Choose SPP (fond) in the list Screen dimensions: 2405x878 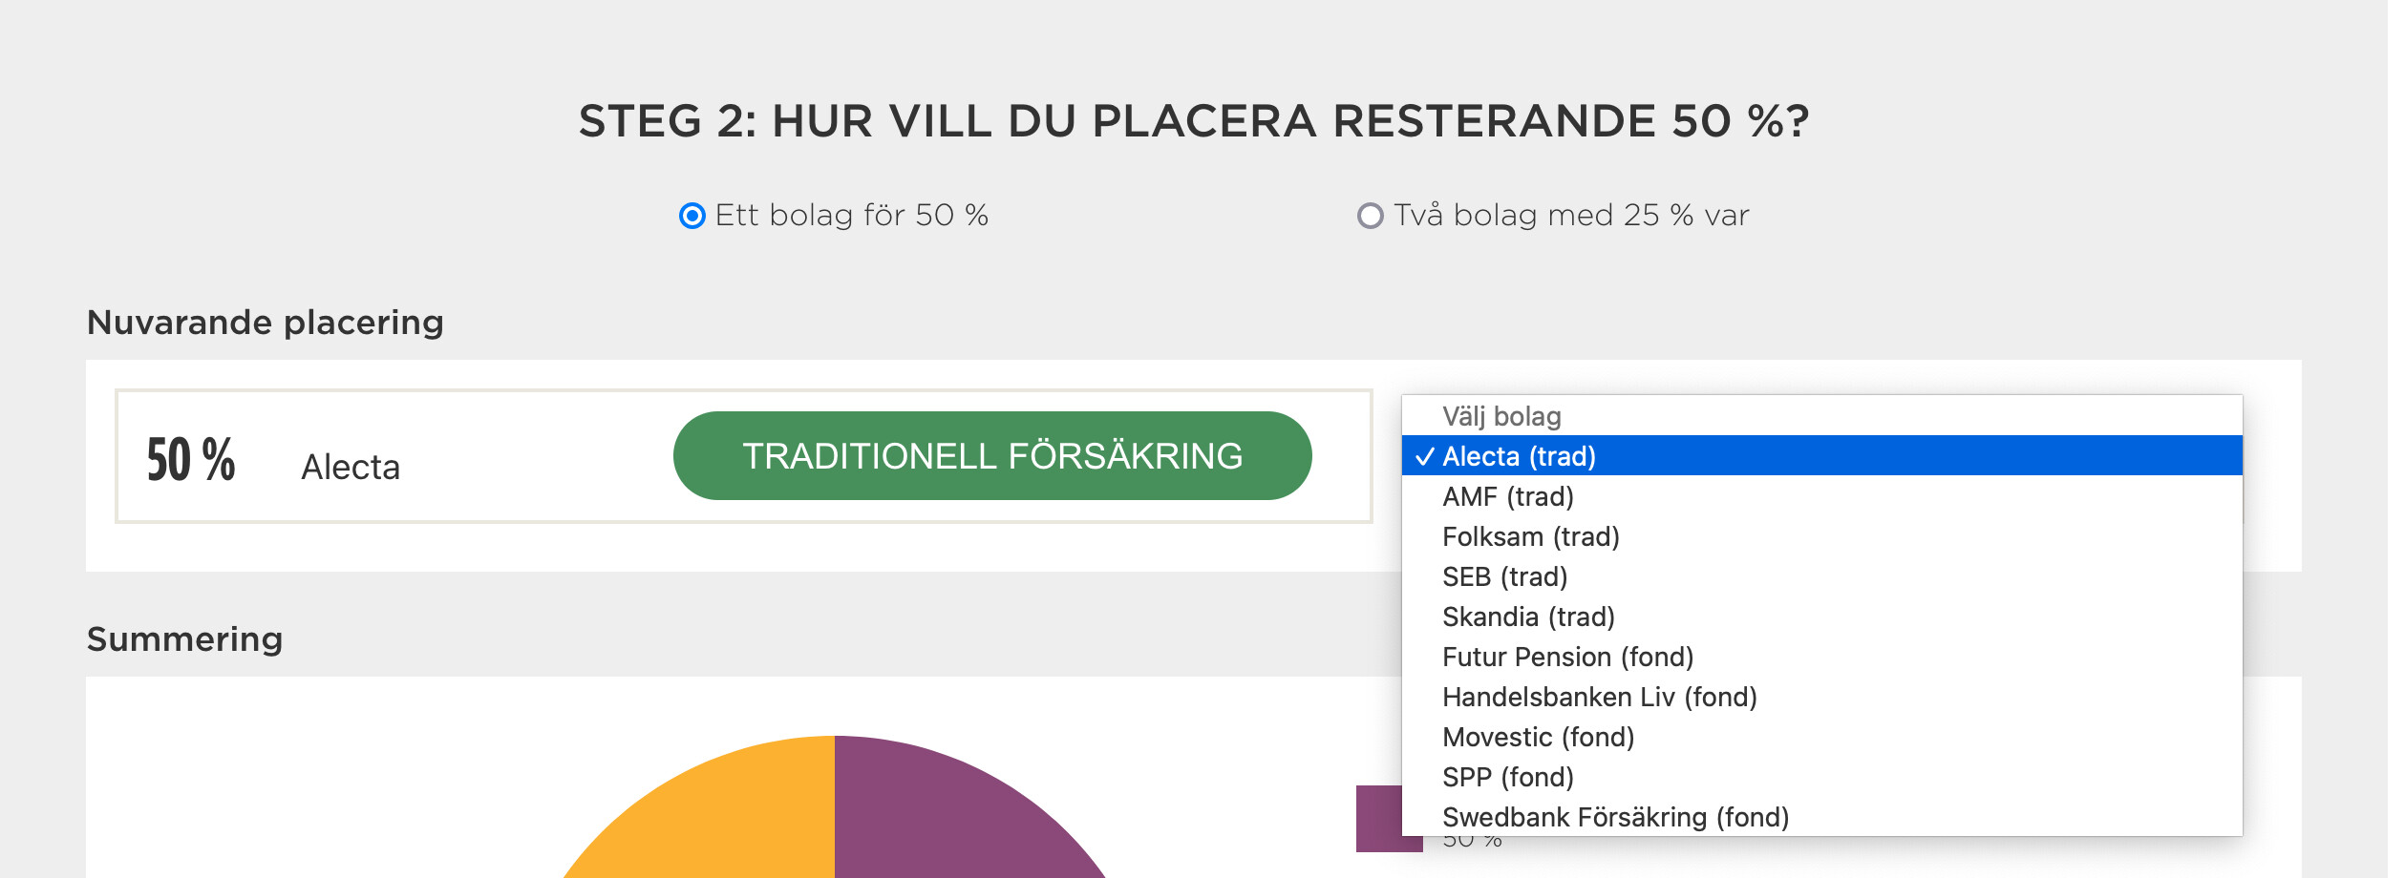tap(1508, 777)
